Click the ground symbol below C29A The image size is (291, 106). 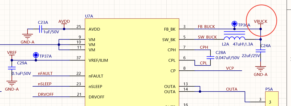pos(12,83)
